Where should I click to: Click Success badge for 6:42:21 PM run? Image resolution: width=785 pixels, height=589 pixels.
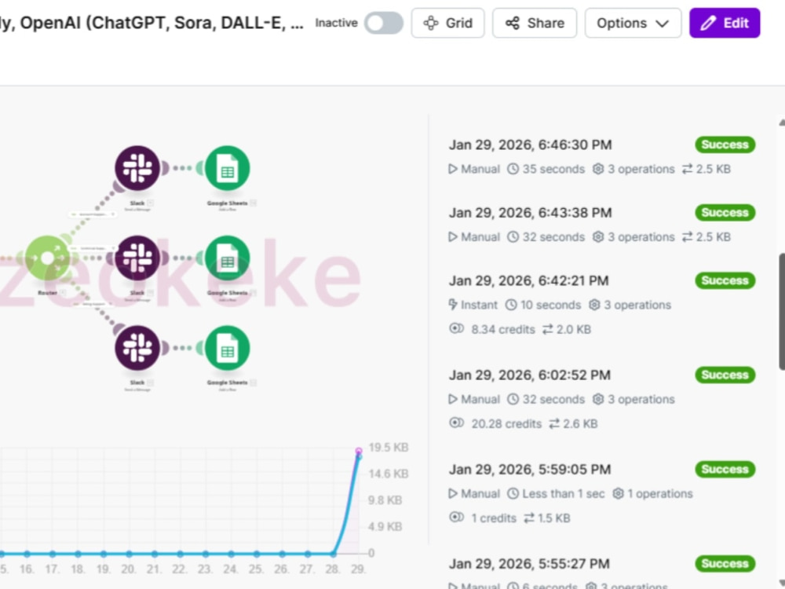point(725,280)
